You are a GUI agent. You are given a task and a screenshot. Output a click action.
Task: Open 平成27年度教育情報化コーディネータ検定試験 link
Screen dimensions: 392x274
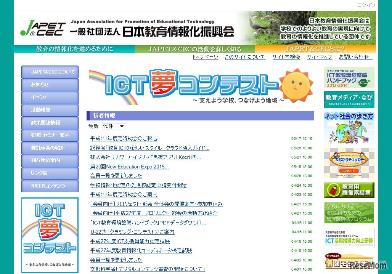click(x=141, y=250)
